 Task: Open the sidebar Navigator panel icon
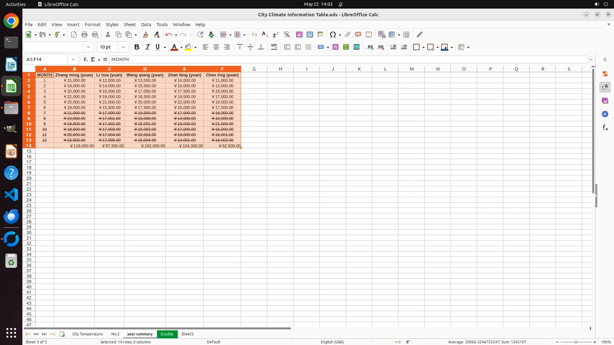tap(605, 114)
